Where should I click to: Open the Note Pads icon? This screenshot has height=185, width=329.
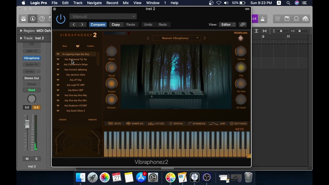pos(287,18)
